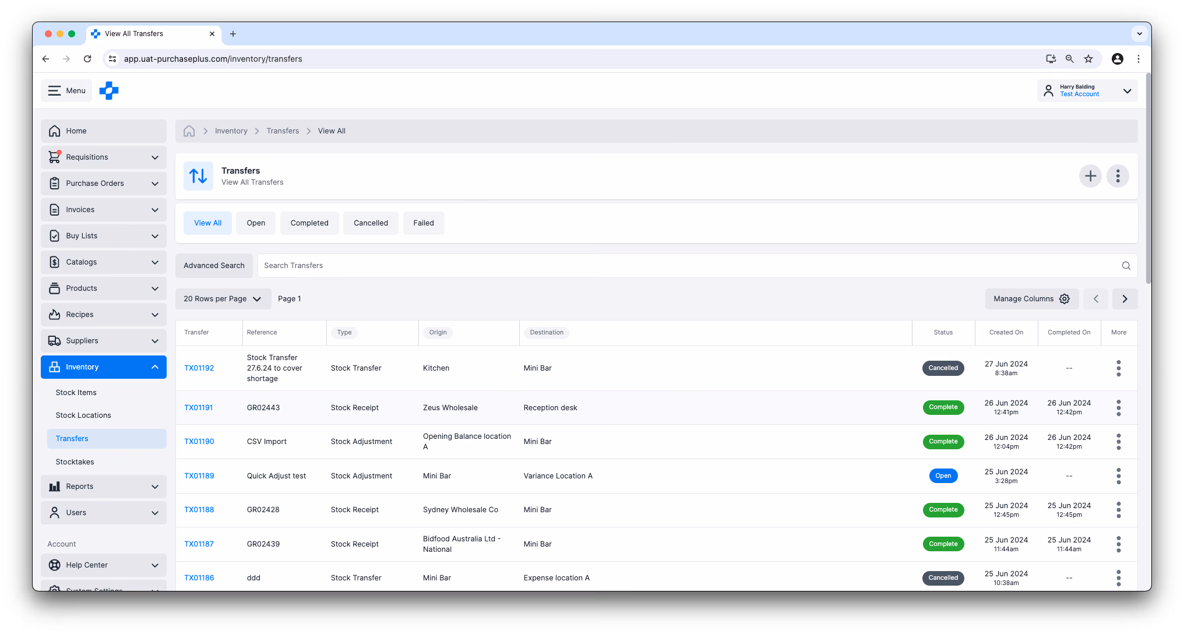Expand the Invoices sidebar section

pos(104,210)
